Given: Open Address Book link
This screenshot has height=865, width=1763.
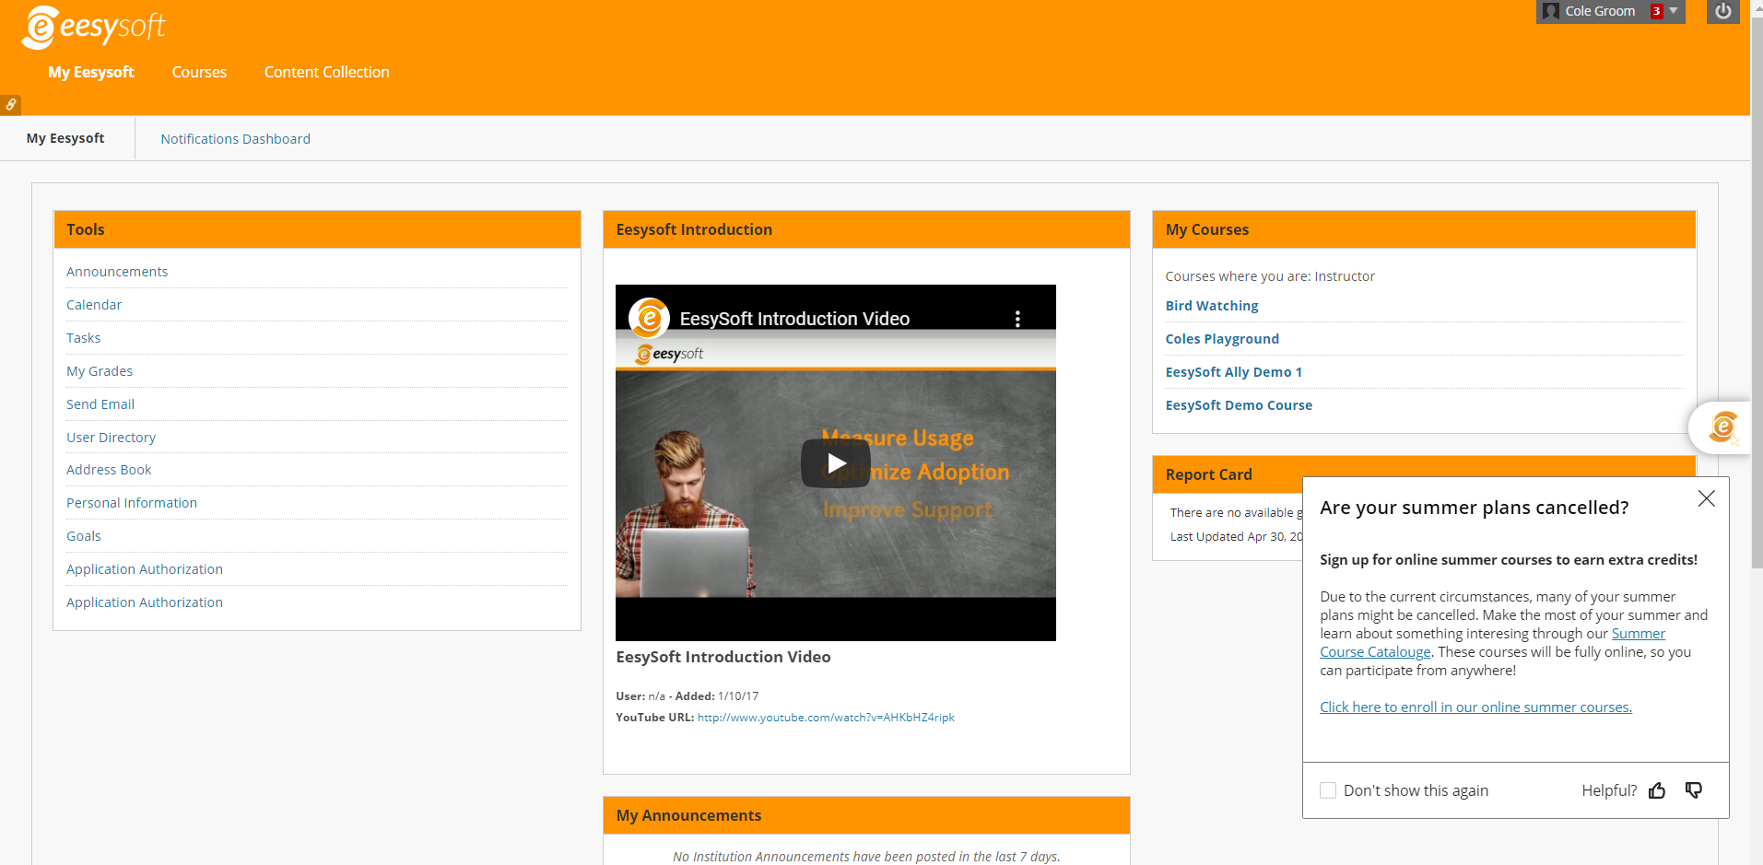Looking at the screenshot, I should point(109,470).
